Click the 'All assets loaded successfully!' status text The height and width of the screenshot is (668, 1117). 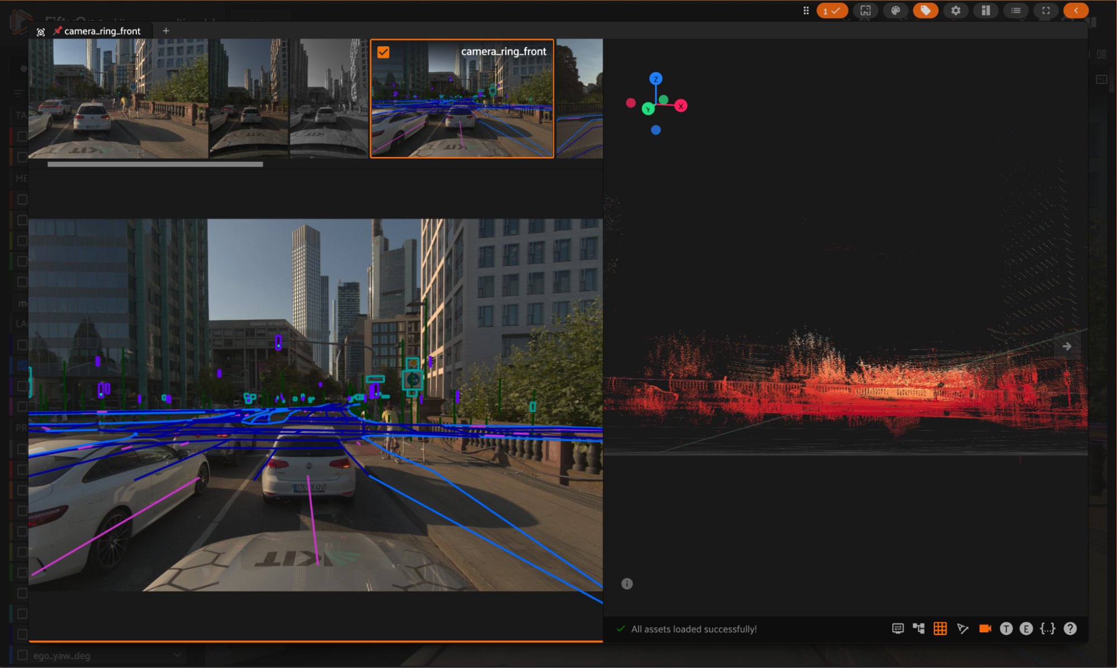[694, 629]
